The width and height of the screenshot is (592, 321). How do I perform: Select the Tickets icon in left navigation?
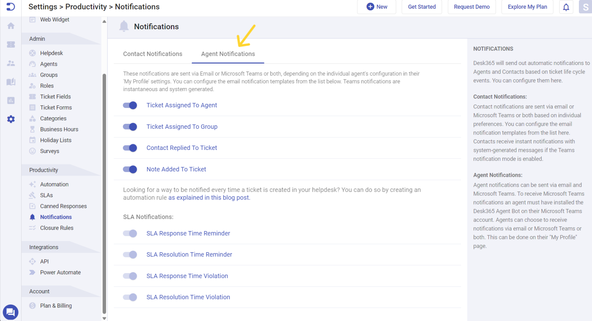pos(10,44)
